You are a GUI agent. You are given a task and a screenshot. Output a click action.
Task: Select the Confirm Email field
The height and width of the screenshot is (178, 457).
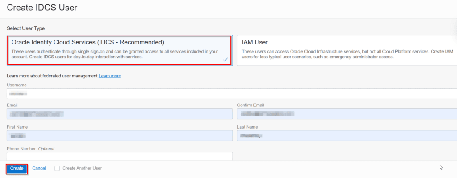coord(347,114)
